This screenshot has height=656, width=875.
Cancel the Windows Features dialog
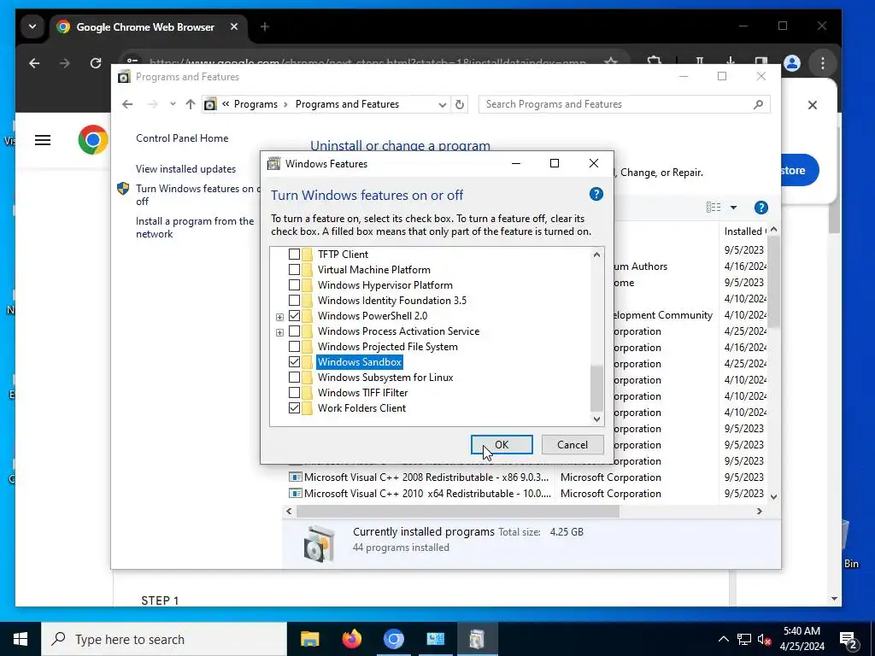(573, 444)
